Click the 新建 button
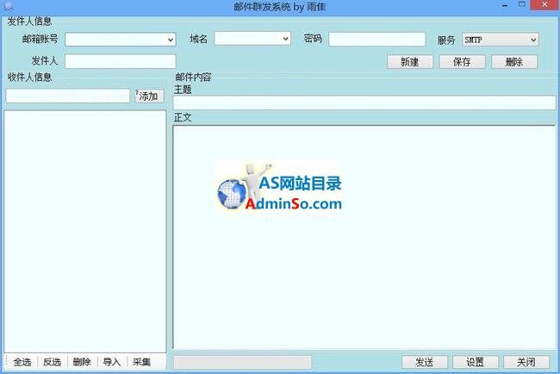 tap(410, 62)
